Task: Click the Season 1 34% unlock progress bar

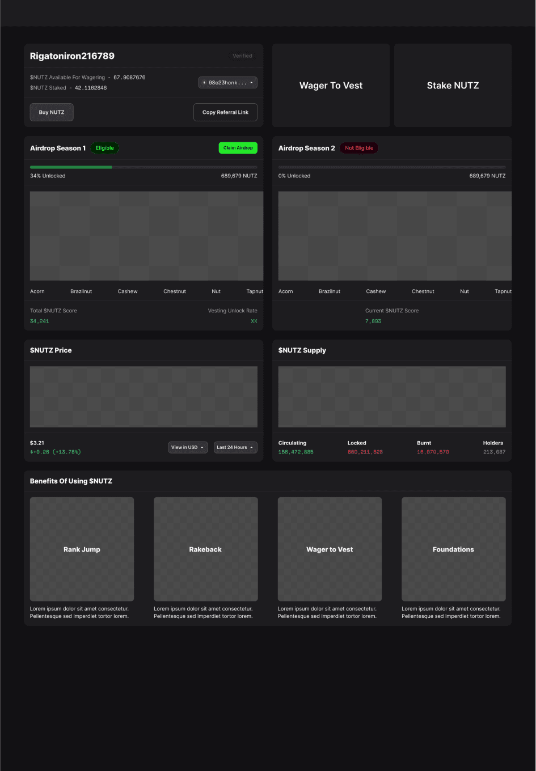Action: click(x=144, y=167)
